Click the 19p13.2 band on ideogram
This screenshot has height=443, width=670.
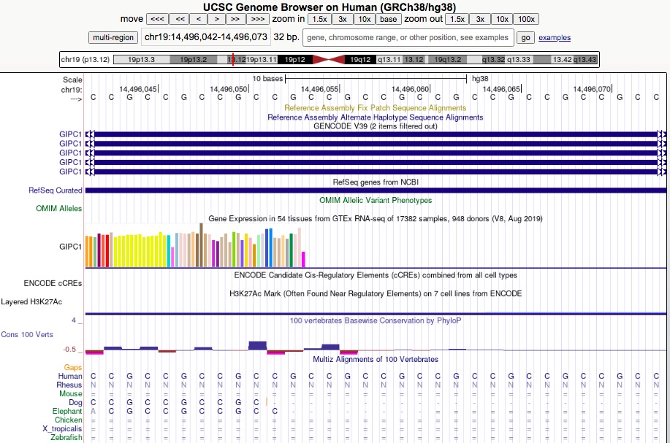tap(193, 60)
